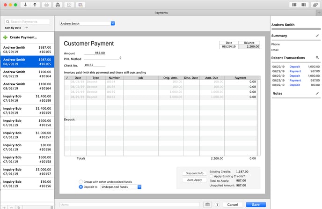Click the Balance field showing 2,200.00
Image resolution: width=322 pixels, height=209 pixels.
click(x=249, y=47)
